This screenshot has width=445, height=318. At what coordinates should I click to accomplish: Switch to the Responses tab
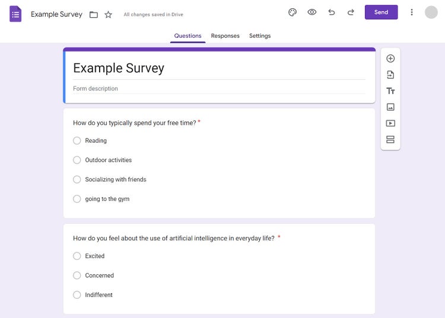tap(225, 36)
